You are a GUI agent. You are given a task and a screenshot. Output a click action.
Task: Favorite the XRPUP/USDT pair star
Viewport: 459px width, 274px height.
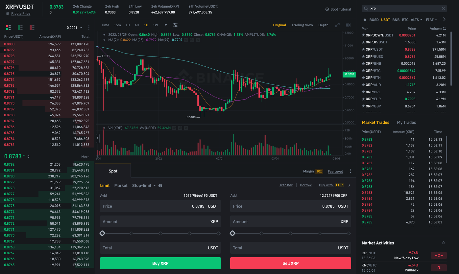pyautogui.click(x=363, y=42)
